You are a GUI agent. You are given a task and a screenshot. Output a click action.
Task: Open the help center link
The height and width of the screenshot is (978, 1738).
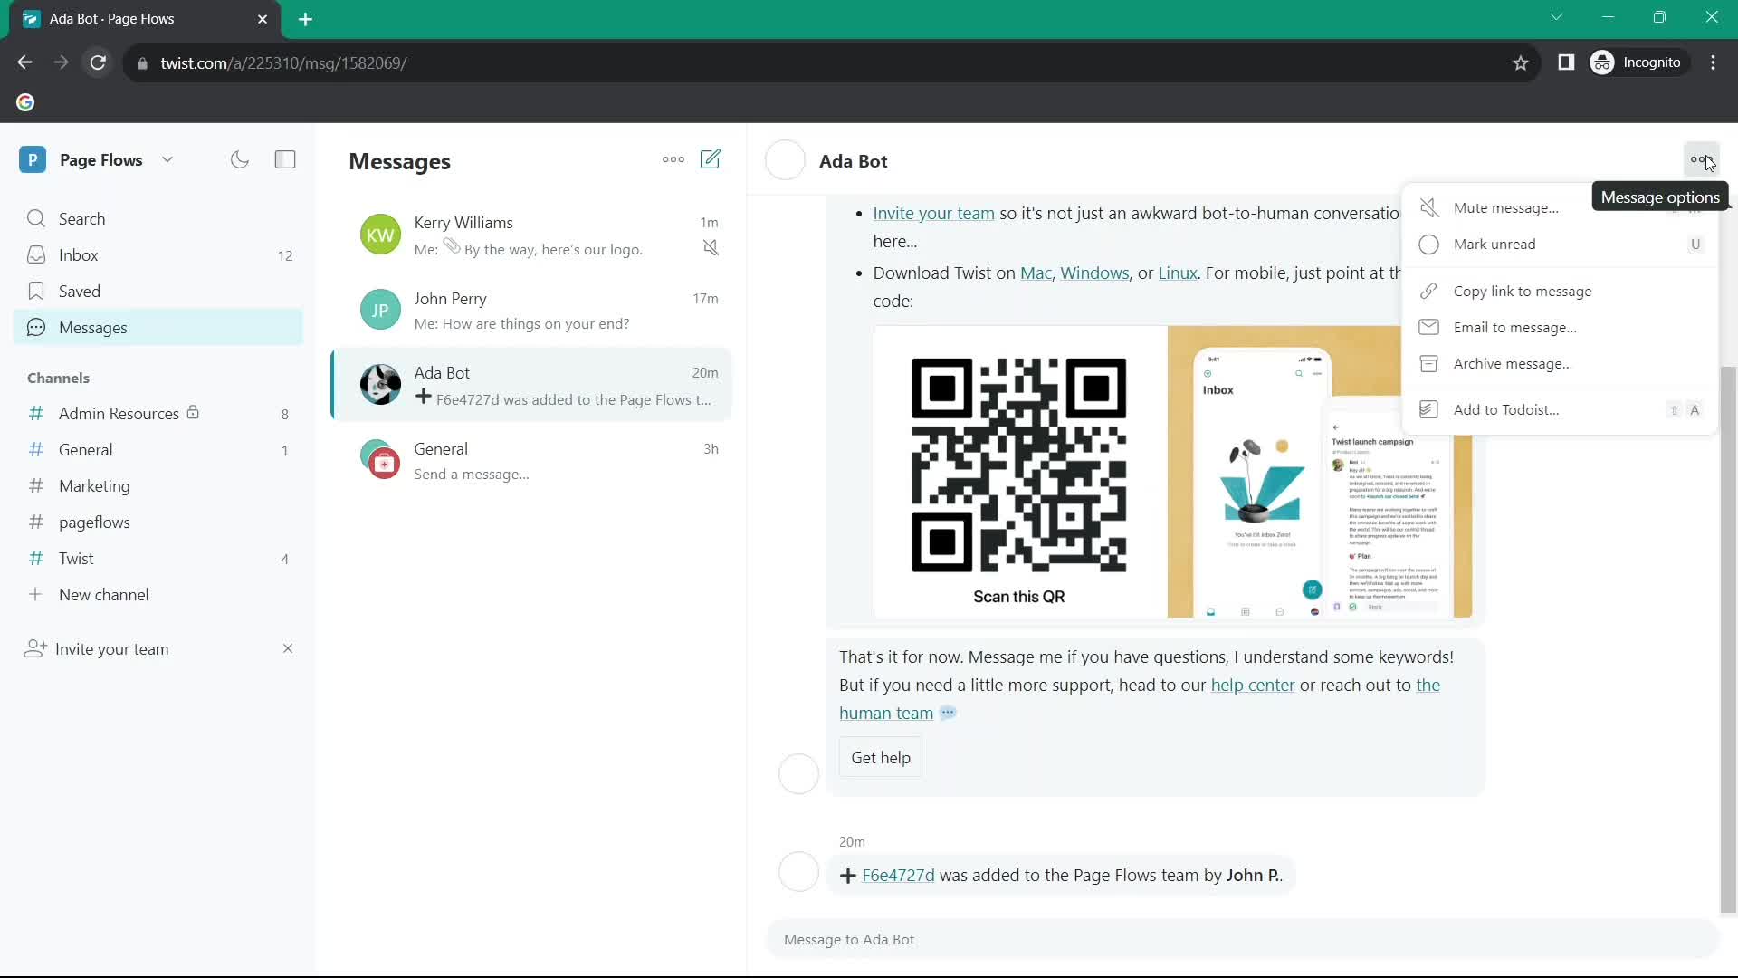1253,685
